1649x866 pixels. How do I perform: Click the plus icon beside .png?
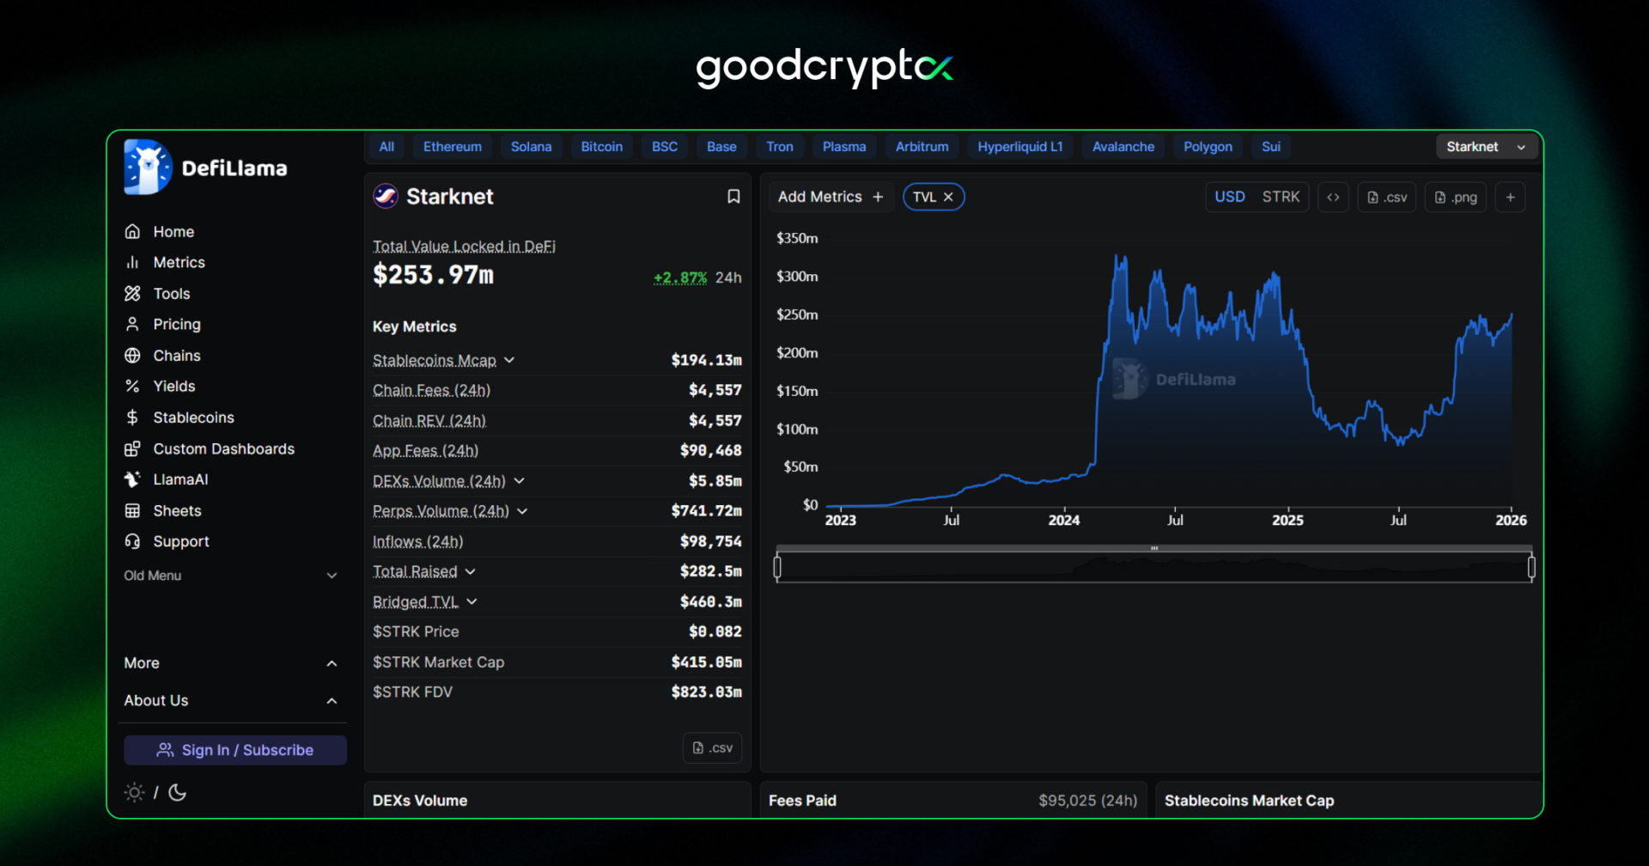(x=1510, y=198)
